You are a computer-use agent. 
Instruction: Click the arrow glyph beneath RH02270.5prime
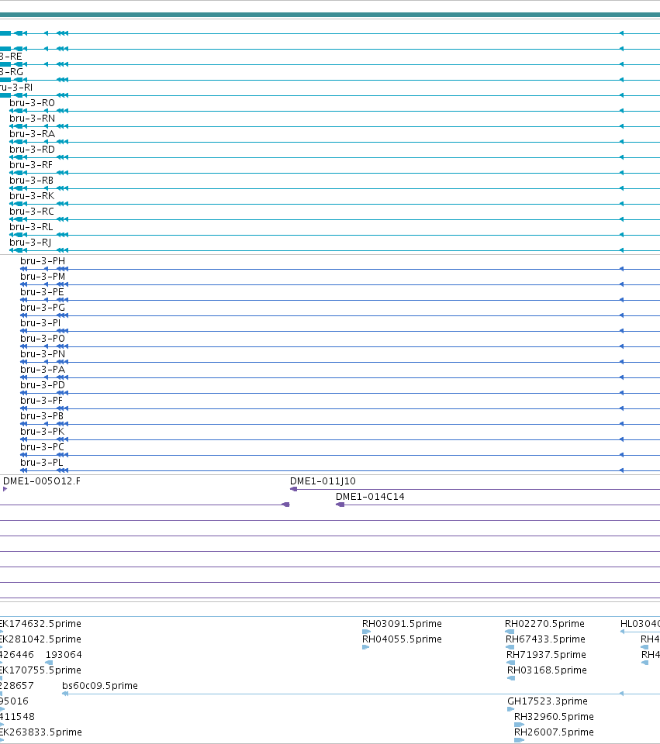click(510, 632)
